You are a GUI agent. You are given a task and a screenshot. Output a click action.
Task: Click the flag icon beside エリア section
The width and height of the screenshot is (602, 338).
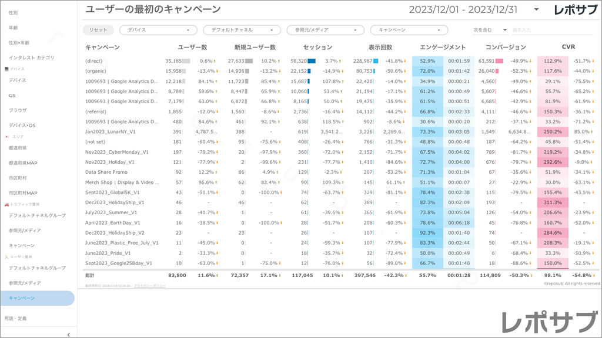(6, 136)
